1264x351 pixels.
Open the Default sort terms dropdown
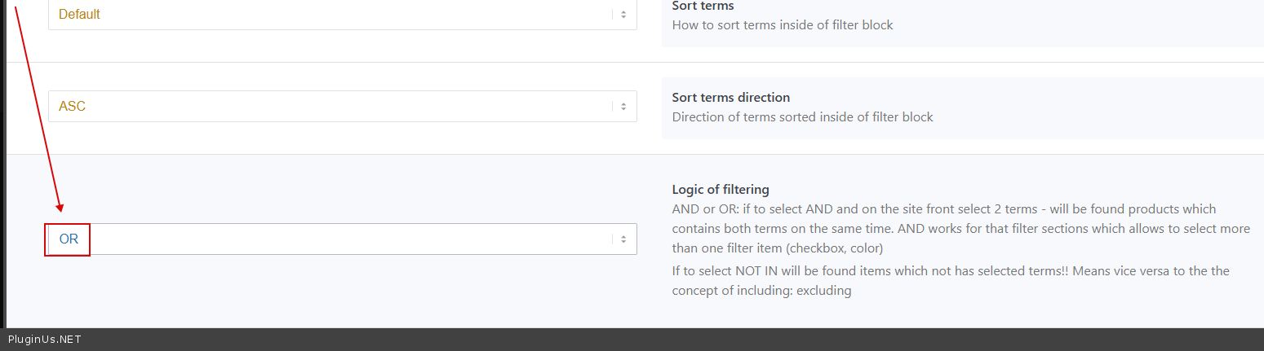tap(342, 15)
